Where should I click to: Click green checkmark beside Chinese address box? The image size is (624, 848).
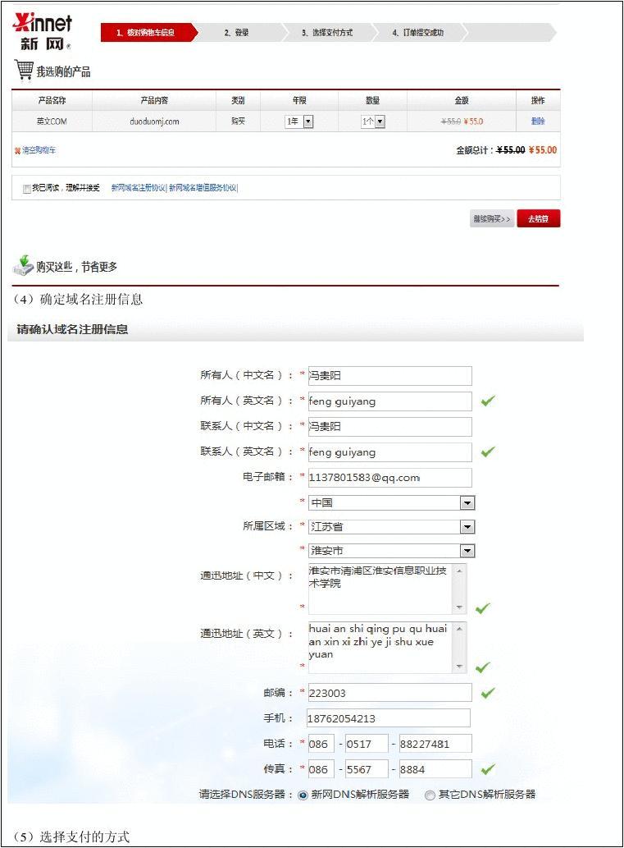[x=483, y=607]
